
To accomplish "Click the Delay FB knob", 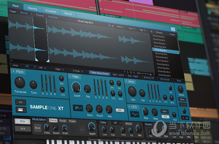I will point(131,130).
